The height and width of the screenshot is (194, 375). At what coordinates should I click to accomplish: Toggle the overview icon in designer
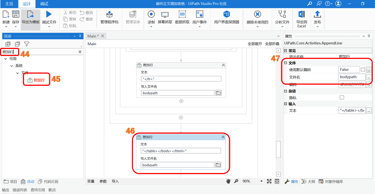[277, 181]
